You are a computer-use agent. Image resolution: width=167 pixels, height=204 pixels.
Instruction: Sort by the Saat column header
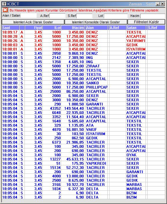pos(11,28)
